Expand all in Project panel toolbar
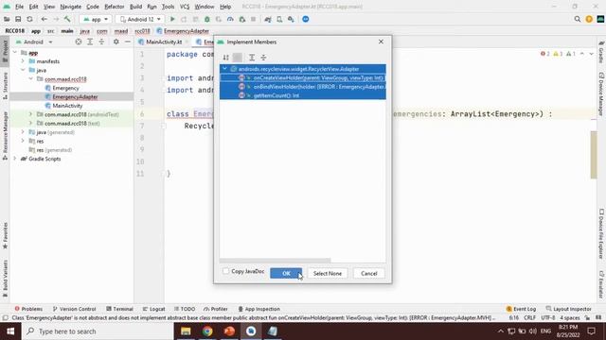 (90, 42)
